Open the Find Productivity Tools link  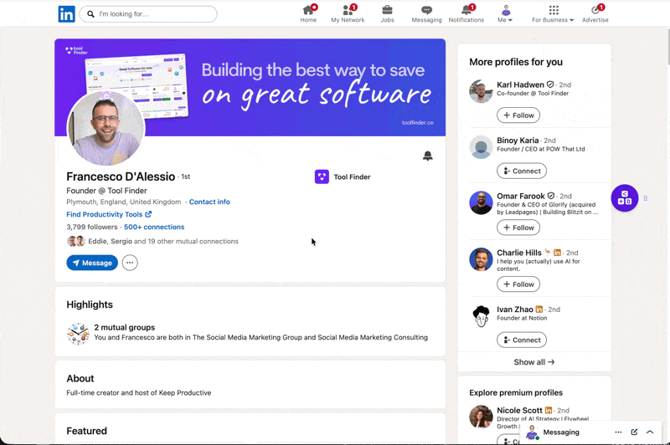click(x=109, y=214)
